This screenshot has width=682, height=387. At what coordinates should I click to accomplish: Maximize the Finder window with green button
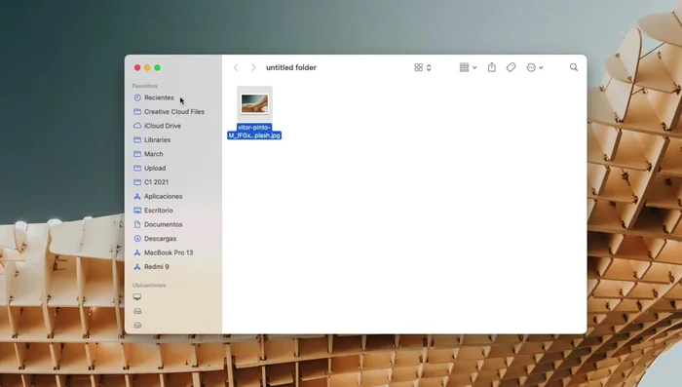tap(158, 67)
